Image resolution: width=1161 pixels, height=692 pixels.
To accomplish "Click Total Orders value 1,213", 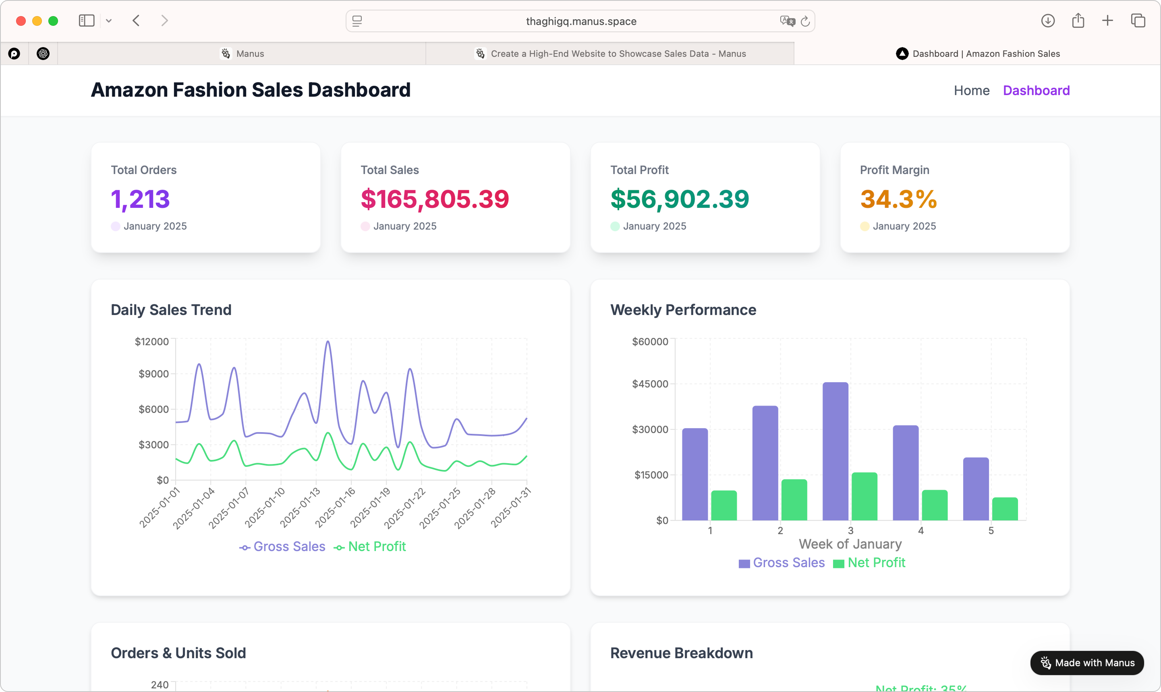I will (140, 199).
